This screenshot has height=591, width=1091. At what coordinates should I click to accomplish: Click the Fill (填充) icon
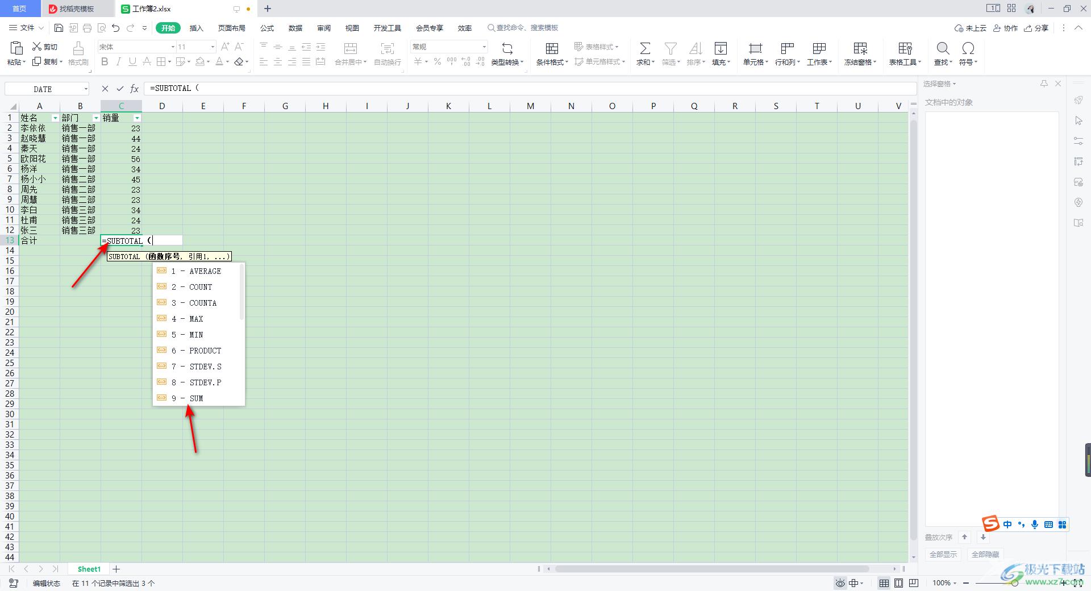[721, 48]
